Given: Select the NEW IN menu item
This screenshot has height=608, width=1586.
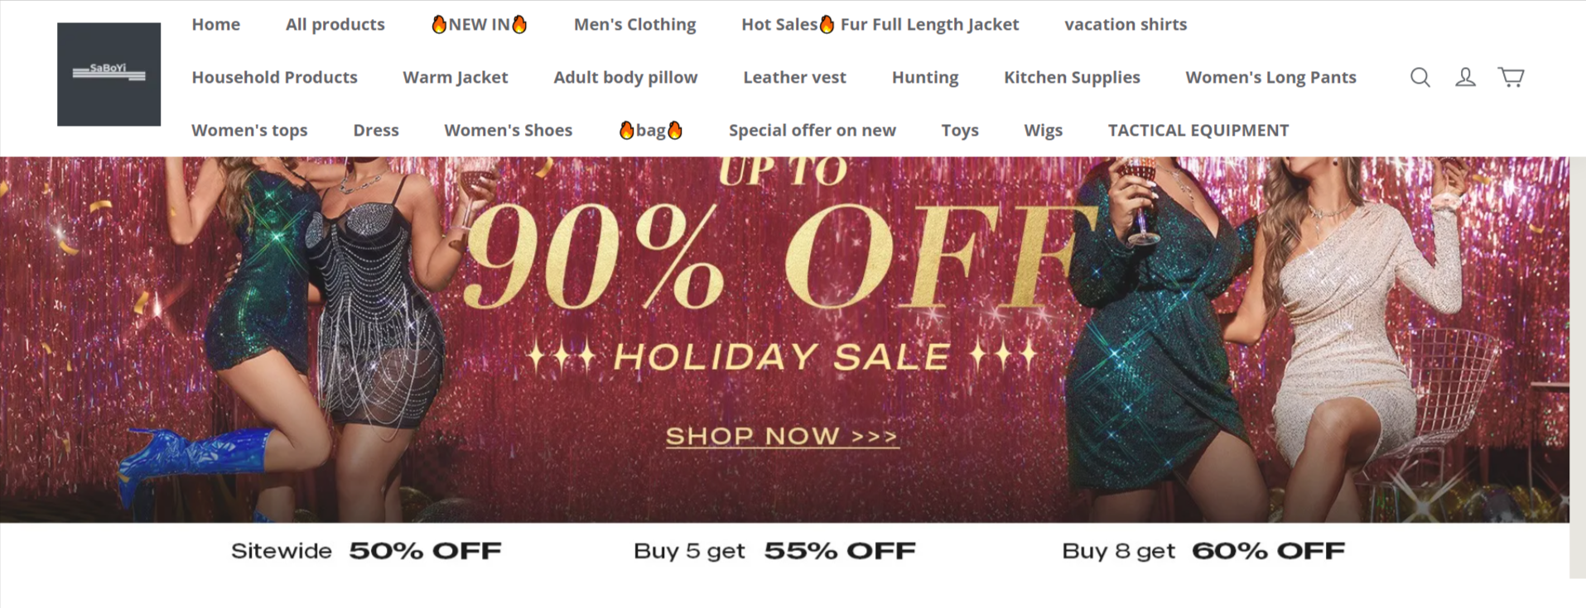Looking at the screenshot, I should tap(479, 24).
